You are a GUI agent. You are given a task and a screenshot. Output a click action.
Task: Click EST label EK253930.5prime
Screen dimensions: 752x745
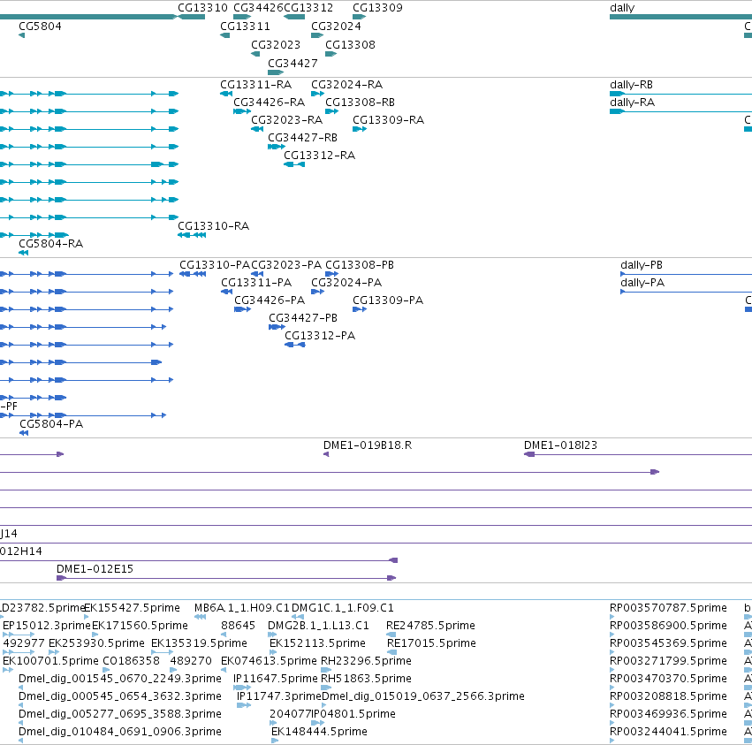pyautogui.click(x=96, y=643)
